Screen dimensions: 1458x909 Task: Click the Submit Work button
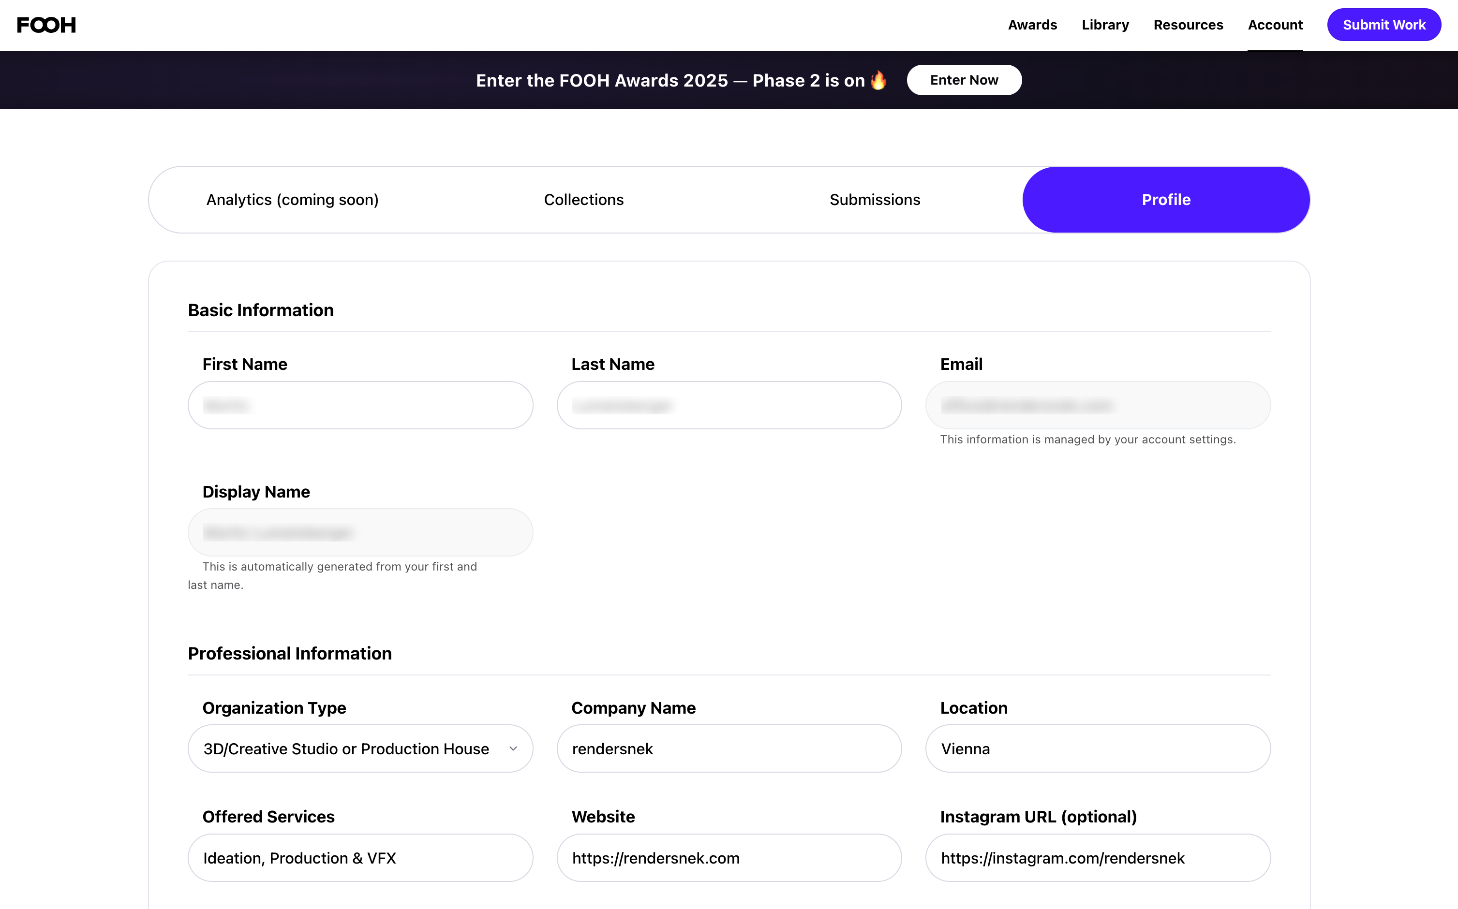click(1384, 25)
